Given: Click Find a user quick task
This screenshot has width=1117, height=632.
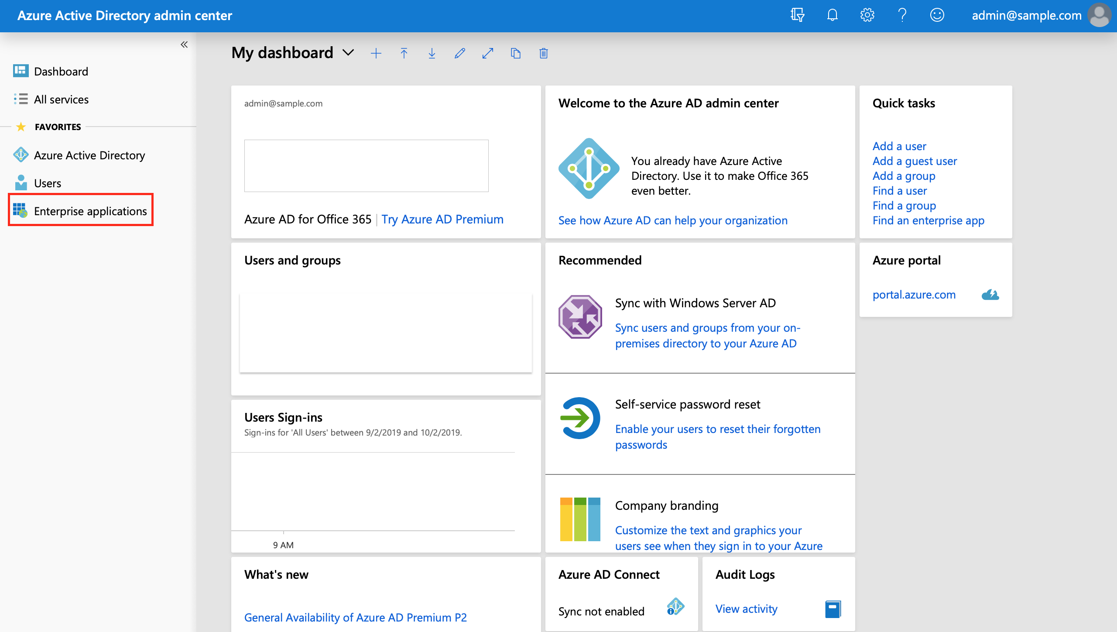Looking at the screenshot, I should coord(900,191).
